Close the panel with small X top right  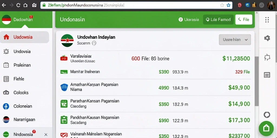tap(257, 13)
